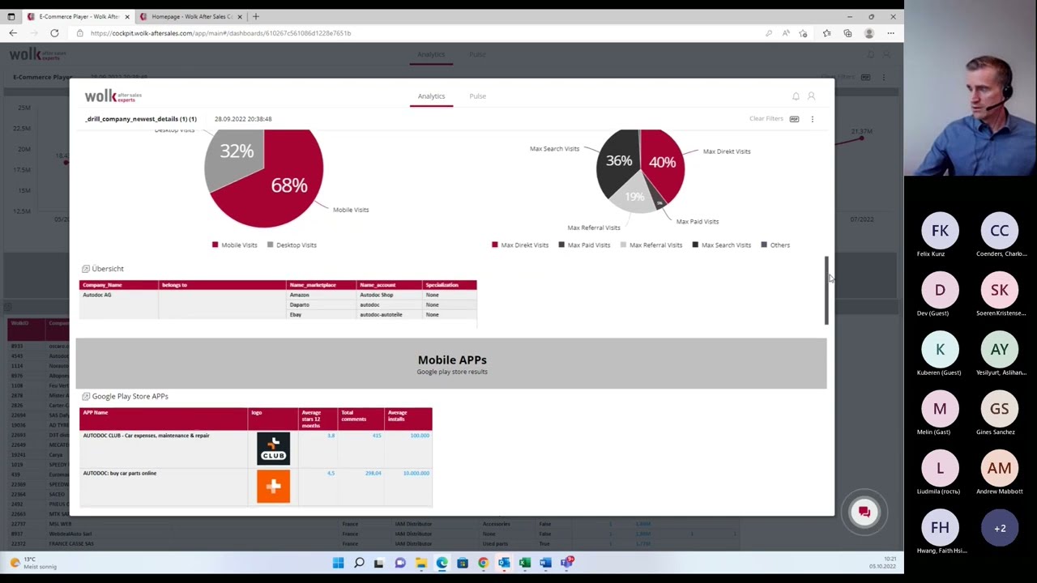Open the three-dot options menu beside the PDF icon
The image size is (1037, 583).
(813, 119)
